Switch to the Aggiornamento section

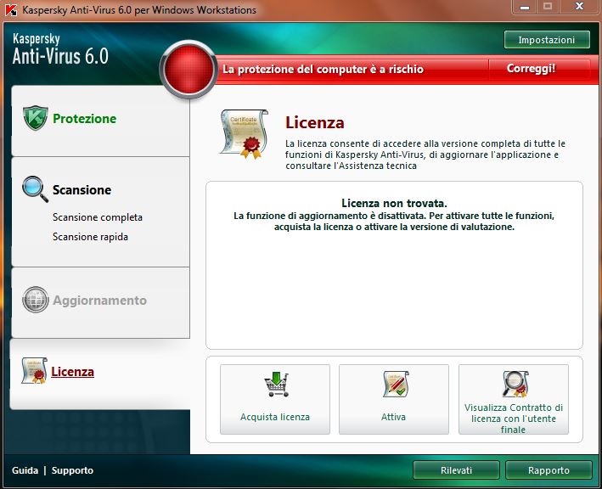click(99, 301)
